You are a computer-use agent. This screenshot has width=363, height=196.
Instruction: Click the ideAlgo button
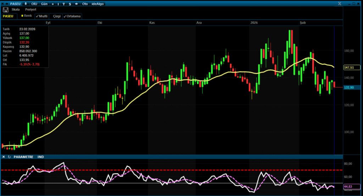click(x=97, y=4)
